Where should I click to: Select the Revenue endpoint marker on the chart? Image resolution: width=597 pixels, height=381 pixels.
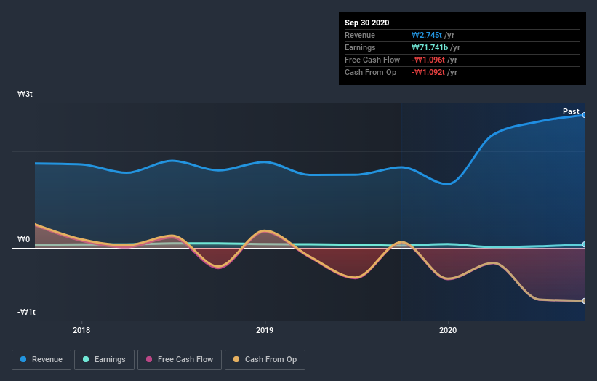pyautogui.click(x=584, y=115)
